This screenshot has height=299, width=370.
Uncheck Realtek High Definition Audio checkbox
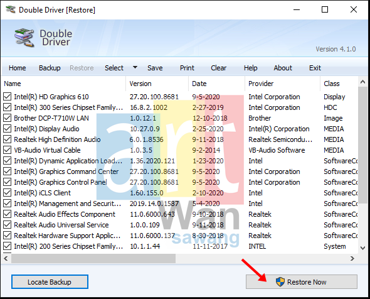tap(8, 139)
